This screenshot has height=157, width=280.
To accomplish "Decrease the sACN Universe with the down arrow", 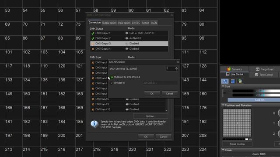I will click(x=176, y=70).
